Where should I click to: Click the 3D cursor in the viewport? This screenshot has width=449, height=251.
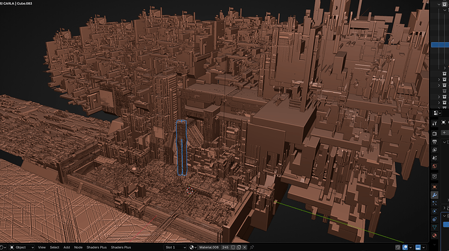189,191
